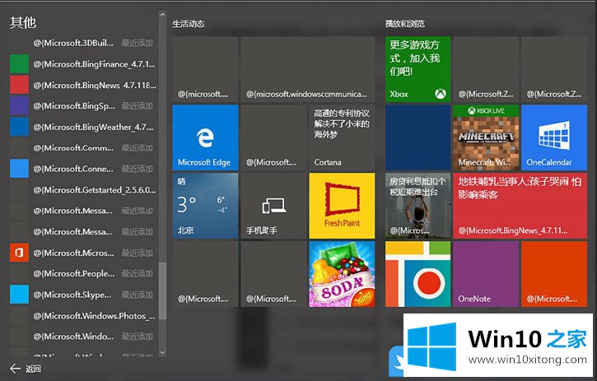
Task: Open the red BingNews headline tile
Action: point(520,206)
